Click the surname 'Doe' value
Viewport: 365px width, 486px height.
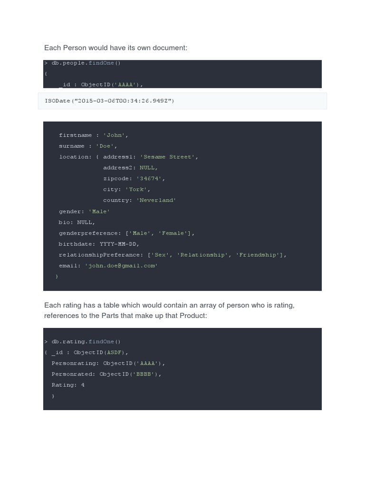click(x=105, y=146)
